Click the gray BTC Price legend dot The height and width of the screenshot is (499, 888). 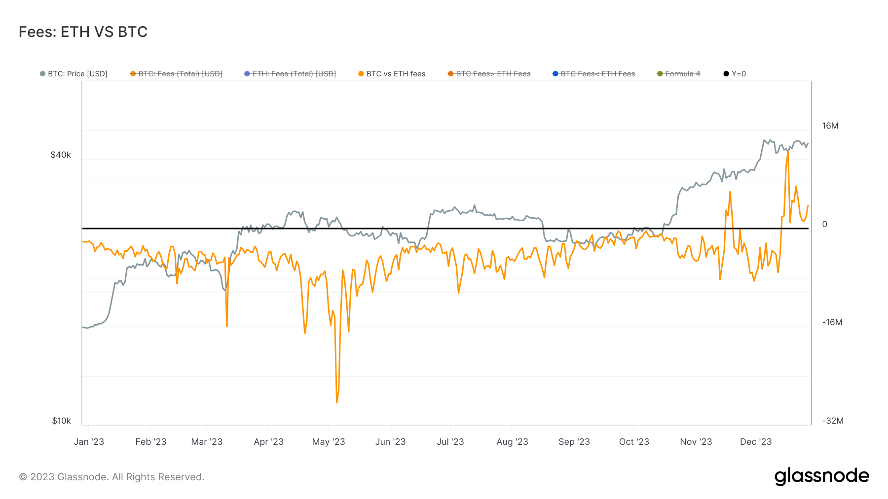tap(41, 73)
